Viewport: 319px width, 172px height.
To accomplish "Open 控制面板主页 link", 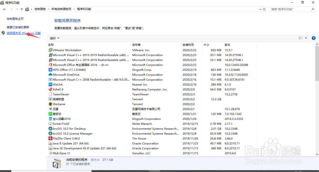I will pos(15,19).
